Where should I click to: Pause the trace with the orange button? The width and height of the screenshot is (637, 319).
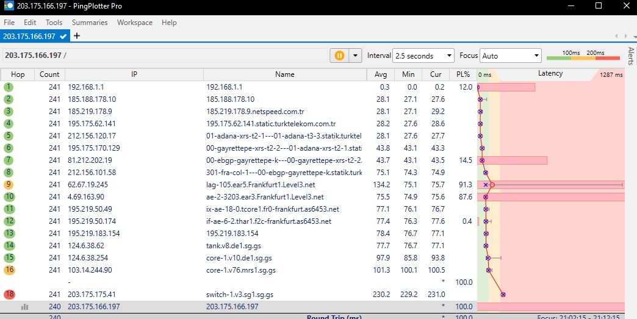[339, 56]
